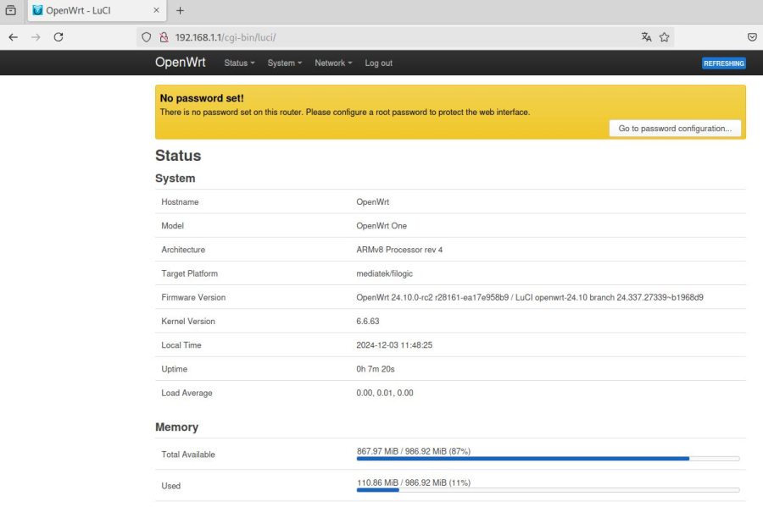Click the OpenWrt brand link
The width and height of the screenshot is (763, 507).
point(180,63)
